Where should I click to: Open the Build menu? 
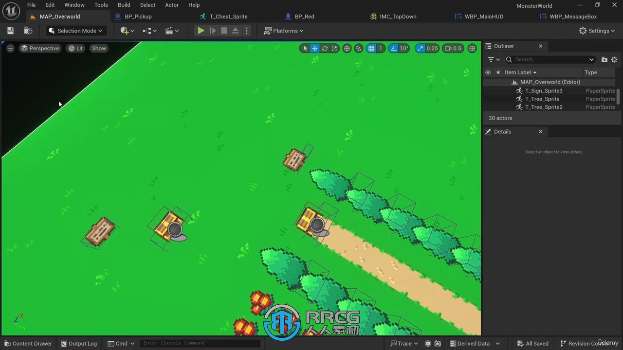point(124,5)
